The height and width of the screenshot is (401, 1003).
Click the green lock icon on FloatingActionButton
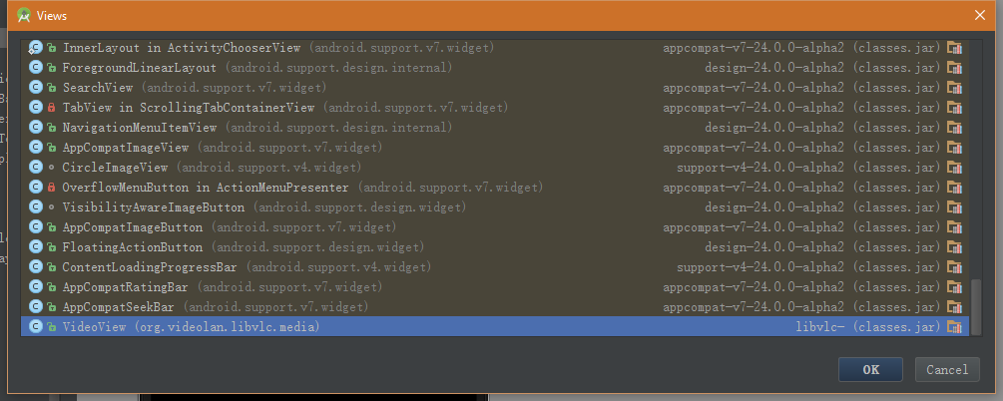click(51, 246)
